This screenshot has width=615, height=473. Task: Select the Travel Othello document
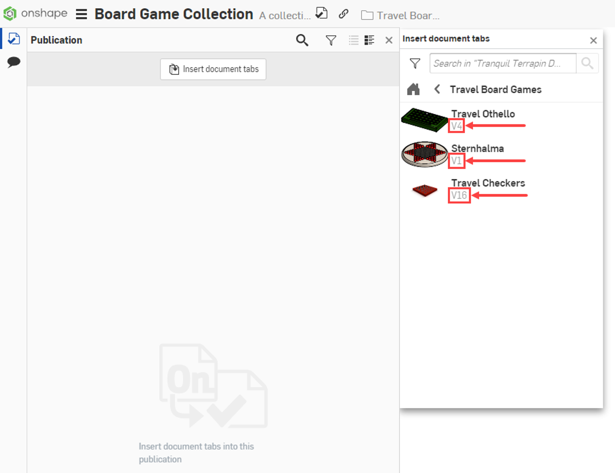tap(483, 114)
